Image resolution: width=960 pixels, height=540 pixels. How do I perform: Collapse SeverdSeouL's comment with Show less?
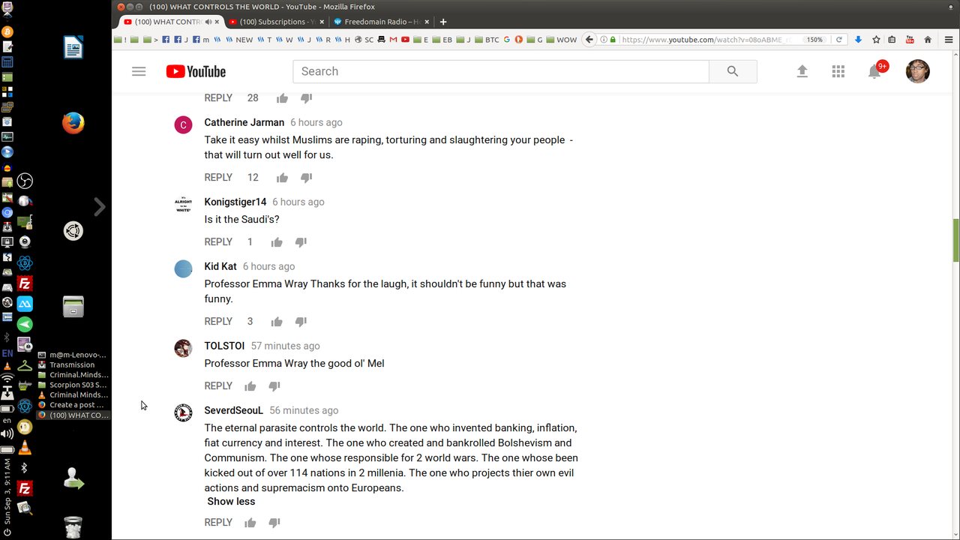(x=231, y=502)
